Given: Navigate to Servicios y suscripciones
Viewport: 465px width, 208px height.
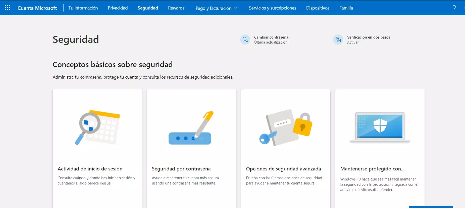Looking at the screenshot, I should tap(272, 8).
